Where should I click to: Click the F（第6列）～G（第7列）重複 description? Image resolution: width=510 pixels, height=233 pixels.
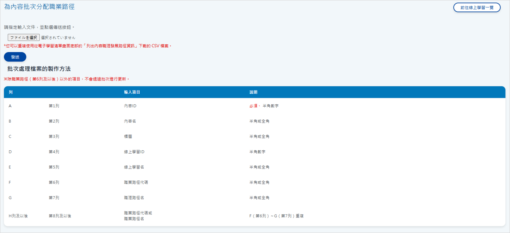(x=276, y=216)
